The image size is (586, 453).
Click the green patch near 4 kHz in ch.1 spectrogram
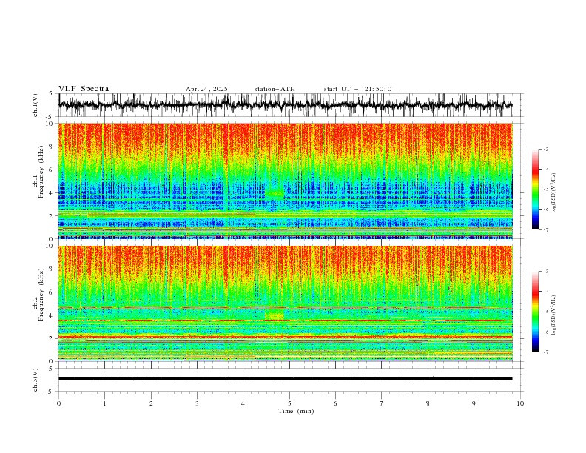pos(275,194)
